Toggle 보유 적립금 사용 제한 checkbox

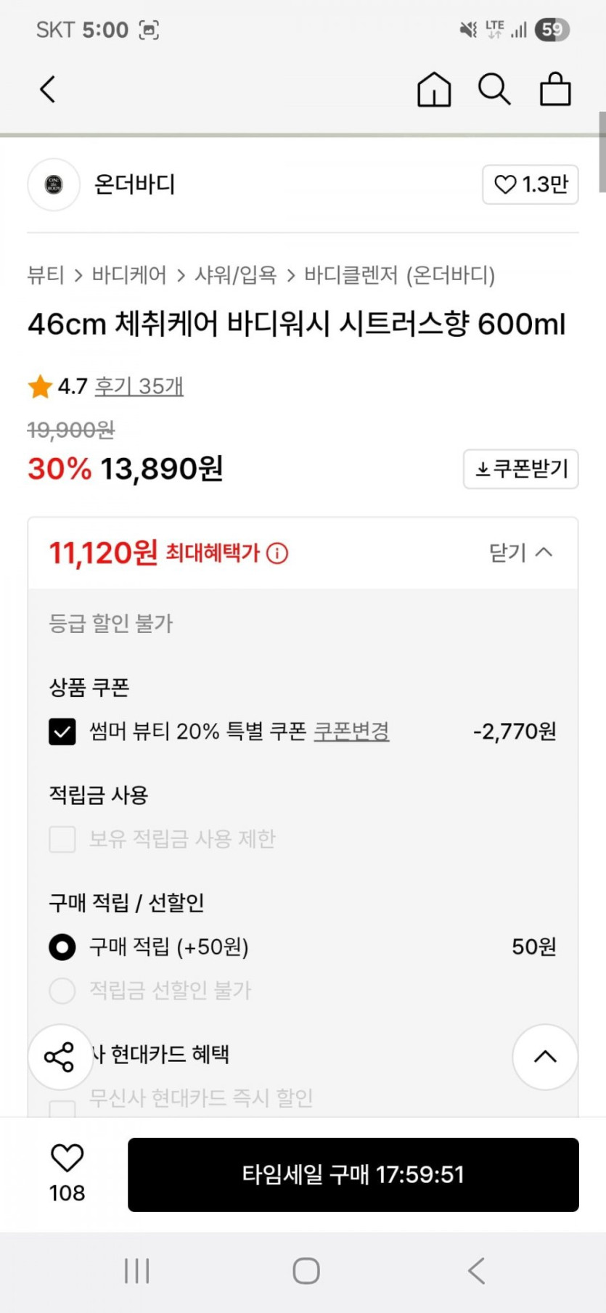(62, 839)
